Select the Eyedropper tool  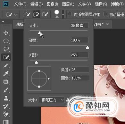[x=6, y=74]
